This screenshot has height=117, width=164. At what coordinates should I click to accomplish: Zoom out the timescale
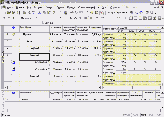136,13
